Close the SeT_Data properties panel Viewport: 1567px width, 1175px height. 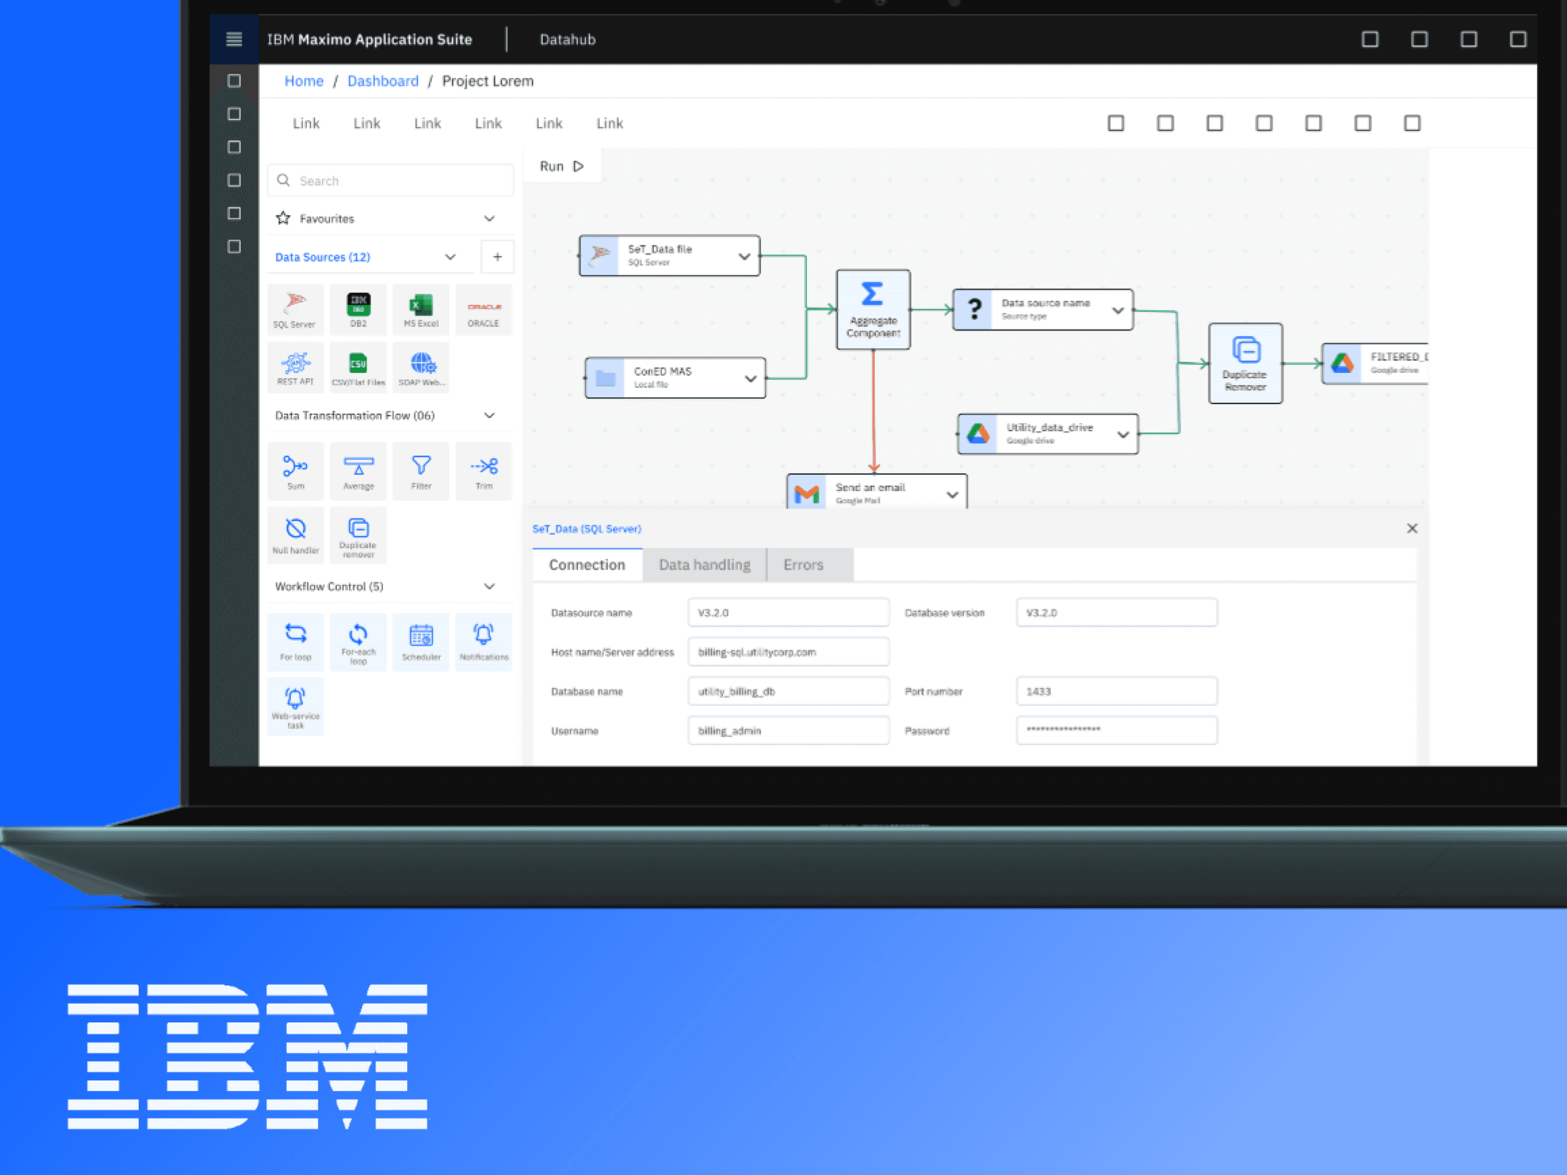point(1412,528)
